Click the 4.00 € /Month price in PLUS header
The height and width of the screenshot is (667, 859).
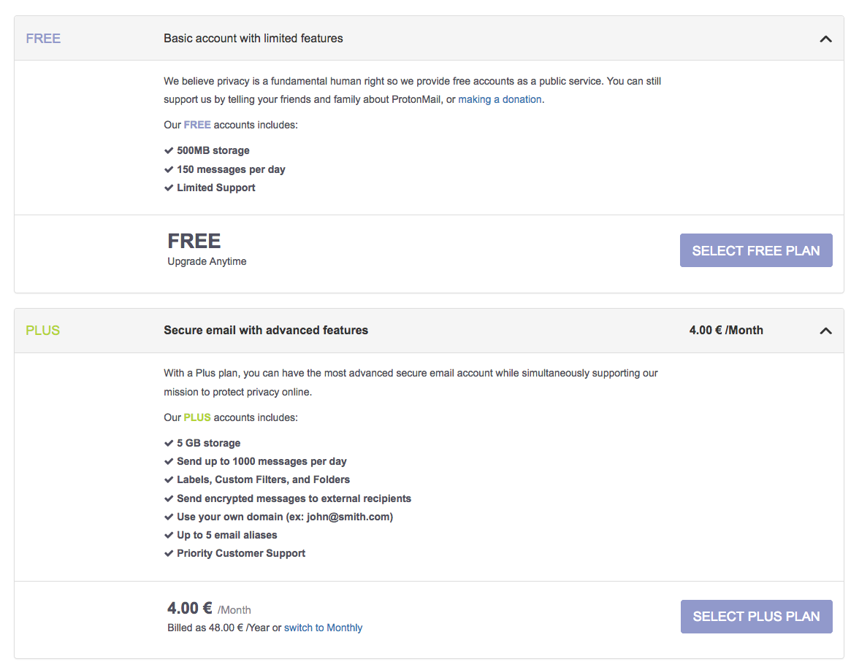click(x=725, y=331)
